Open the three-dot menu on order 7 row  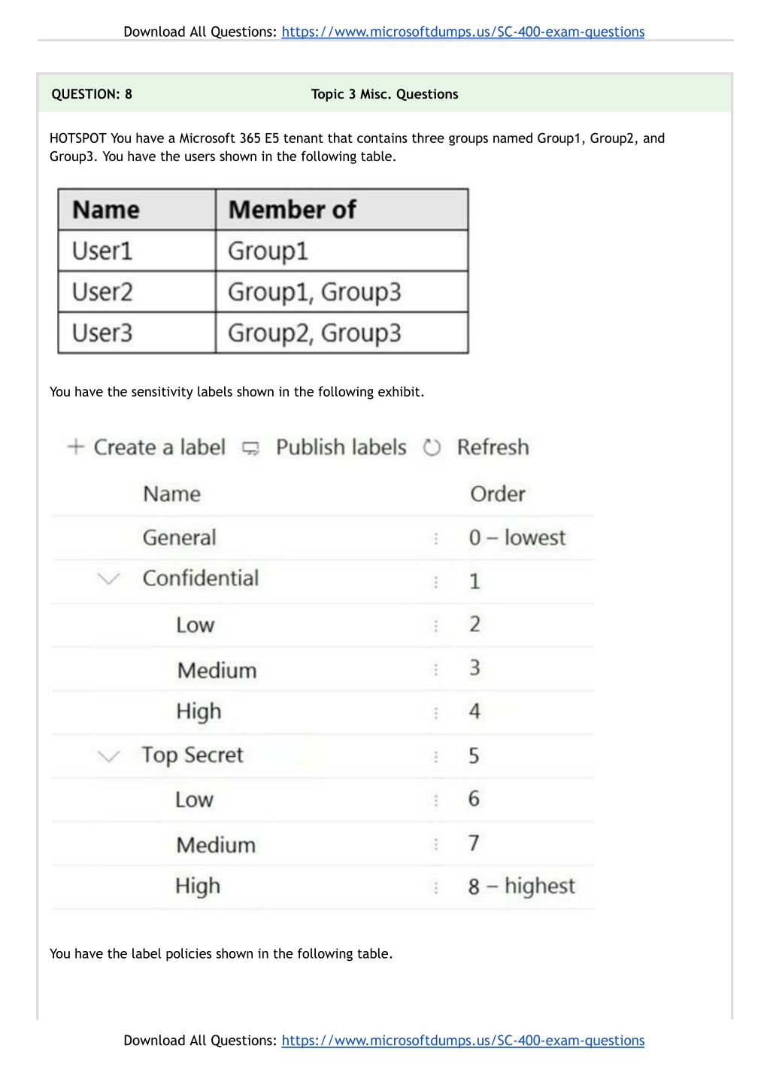tap(436, 844)
